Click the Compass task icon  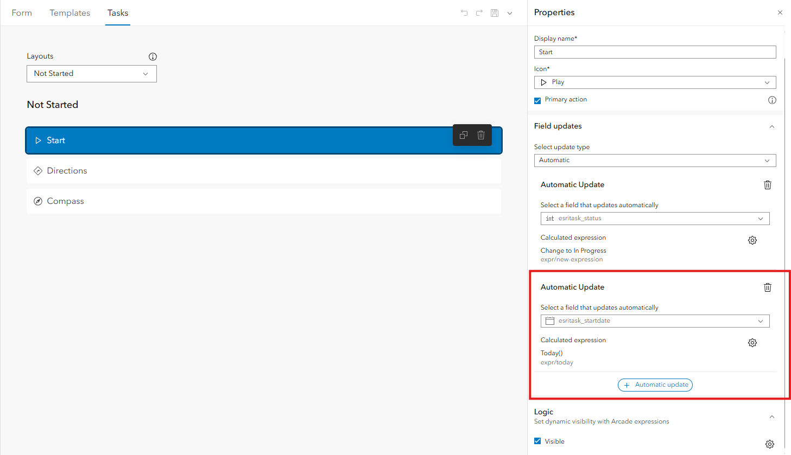tap(38, 201)
